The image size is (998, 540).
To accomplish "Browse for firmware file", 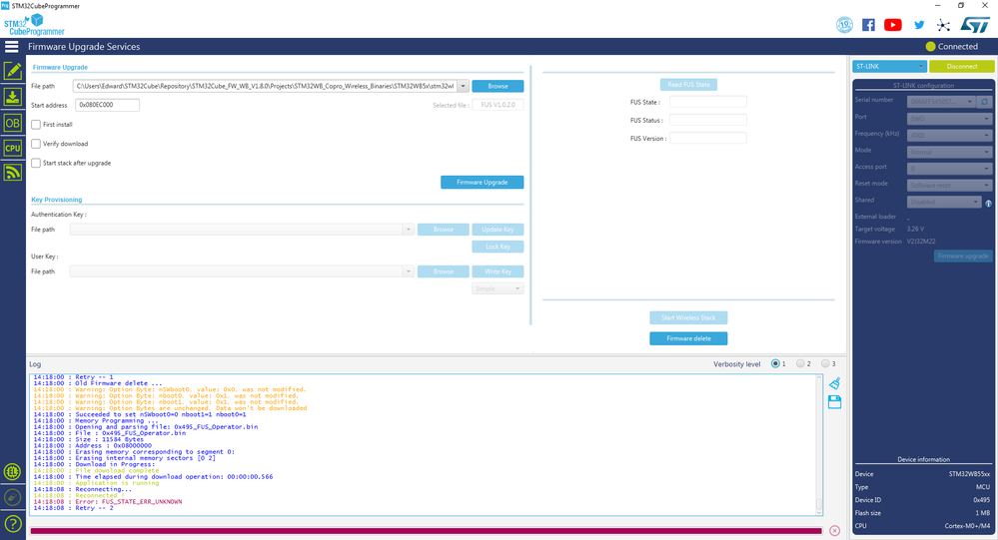I will coord(498,86).
